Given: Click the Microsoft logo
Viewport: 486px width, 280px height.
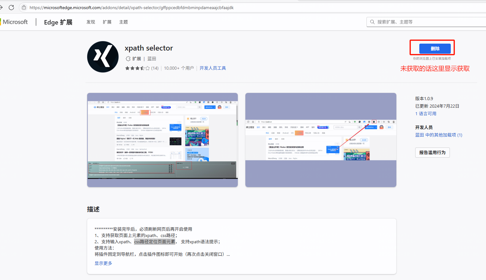Looking at the screenshot, I should click(14, 22).
